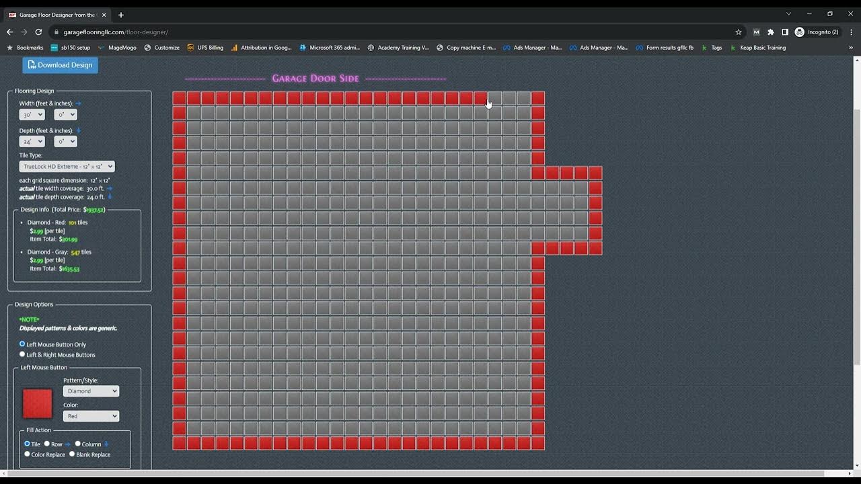Open the width feet dropdown showing 30'
Image resolution: width=861 pixels, height=484 pixels.
click(x=32, y=114)
